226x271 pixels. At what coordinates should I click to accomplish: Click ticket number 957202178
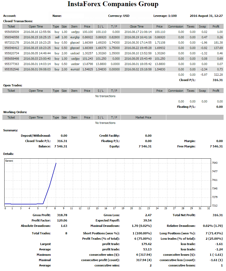[x=12, y=43]
